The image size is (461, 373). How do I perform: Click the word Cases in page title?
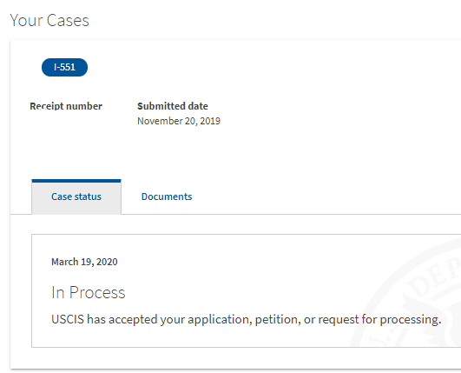tap(68, 20)
